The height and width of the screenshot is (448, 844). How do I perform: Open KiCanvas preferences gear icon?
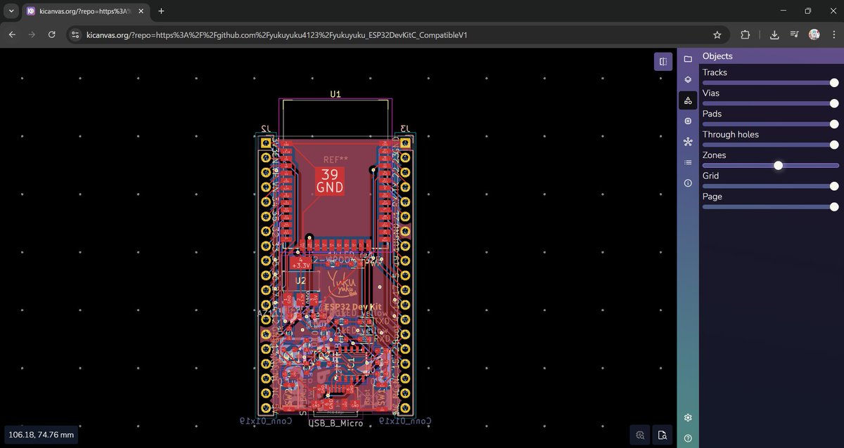click(688, 418)
